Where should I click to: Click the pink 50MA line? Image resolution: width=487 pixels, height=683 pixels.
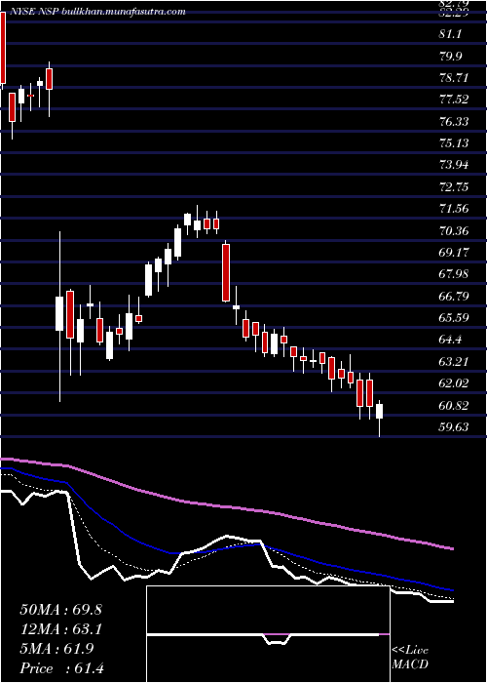point(226,507)
